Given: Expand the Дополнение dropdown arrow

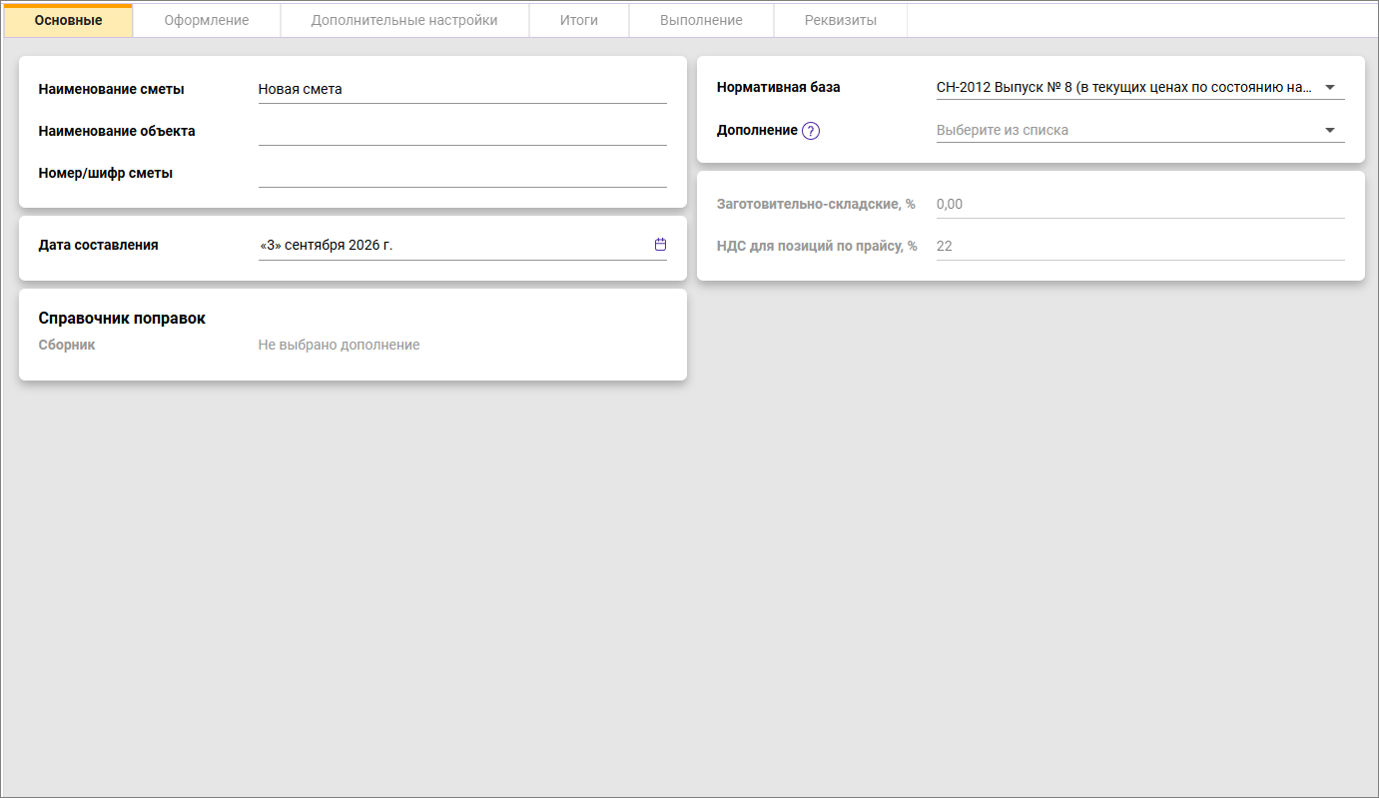Looking at the screenshot, I should [1330, 130].
